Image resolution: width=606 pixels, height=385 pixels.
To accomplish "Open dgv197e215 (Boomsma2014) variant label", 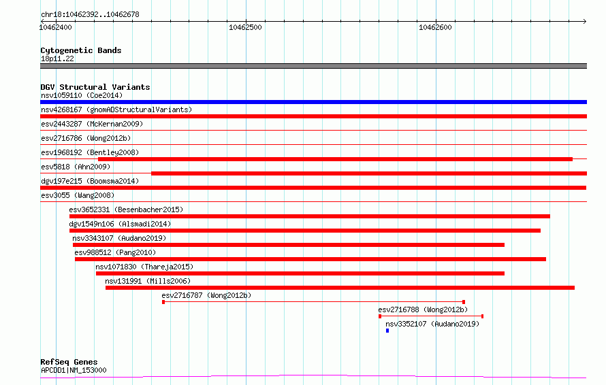I will coord(90,181).
